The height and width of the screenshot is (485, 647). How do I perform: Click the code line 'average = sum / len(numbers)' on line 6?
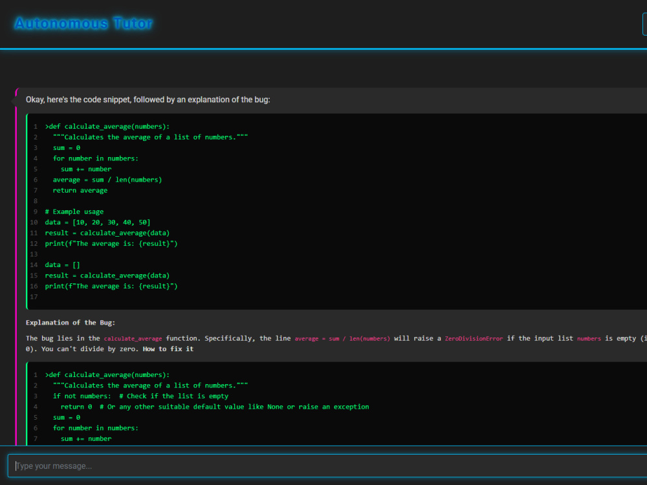click(107, 180)
